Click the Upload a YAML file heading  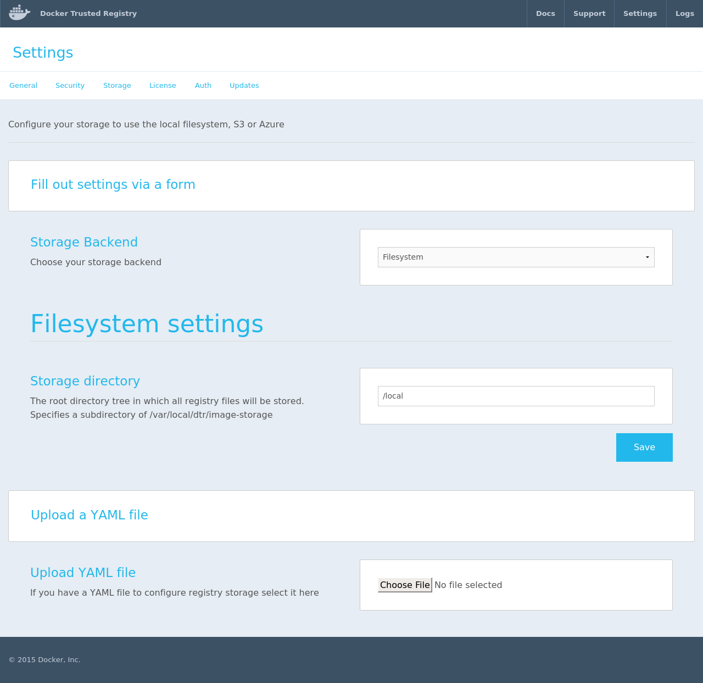[90, 515]
